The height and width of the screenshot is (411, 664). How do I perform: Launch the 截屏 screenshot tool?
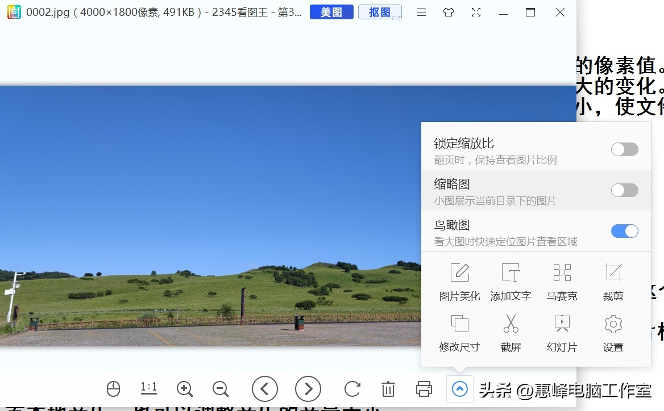pyautogui.click(x=511, y=333)
